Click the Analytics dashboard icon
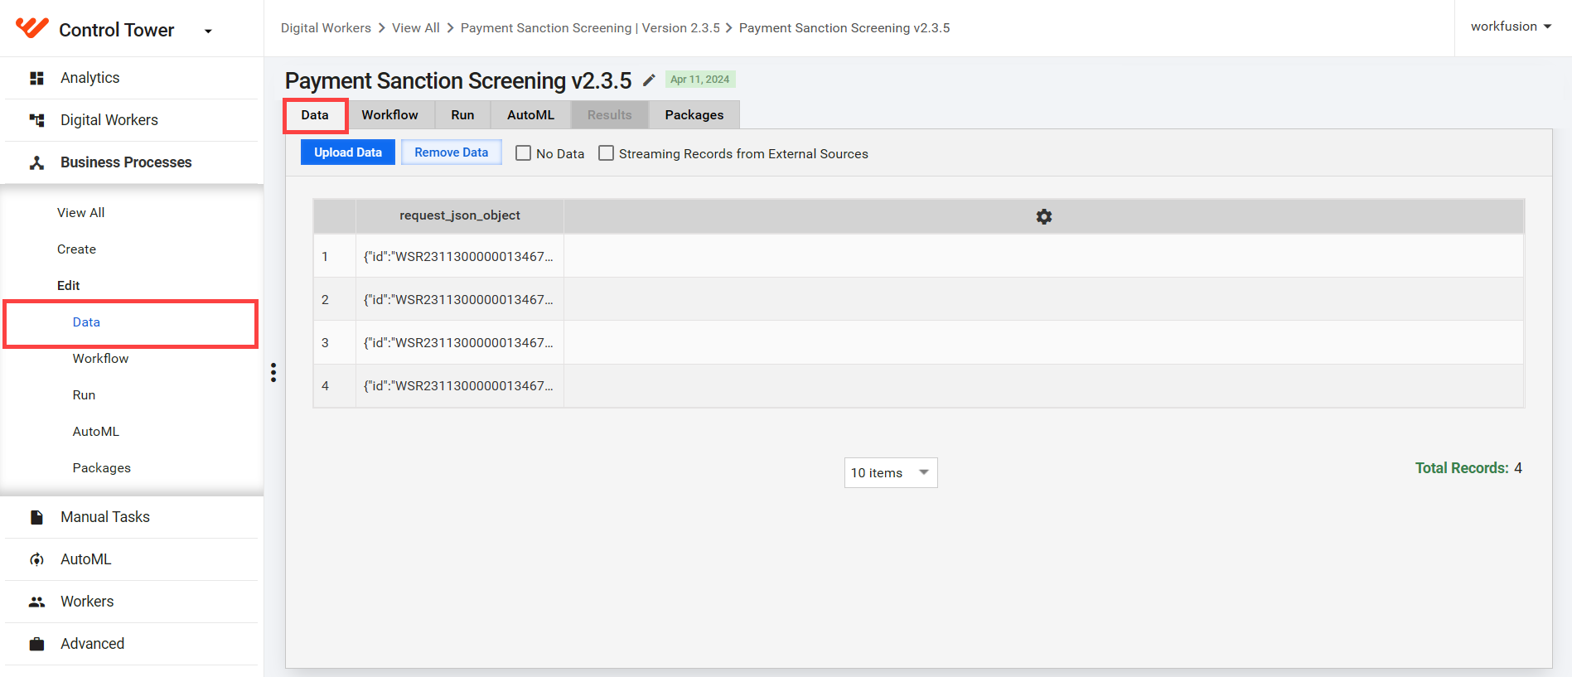 [x=36, y=78]
